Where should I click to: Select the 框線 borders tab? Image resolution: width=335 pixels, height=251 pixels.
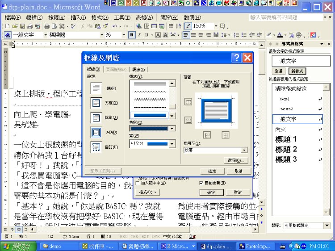94,69
